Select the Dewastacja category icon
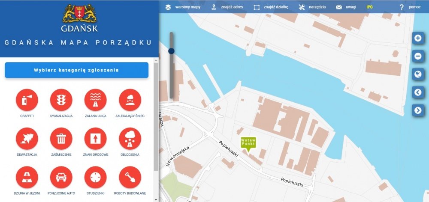Screen dimensions: 429x202 (27, 139)
